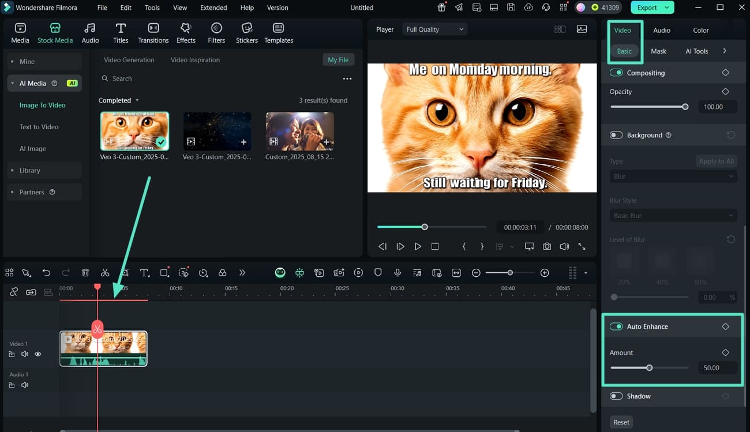
Task: Click the cloud upload icon
Action: point(528,7)
